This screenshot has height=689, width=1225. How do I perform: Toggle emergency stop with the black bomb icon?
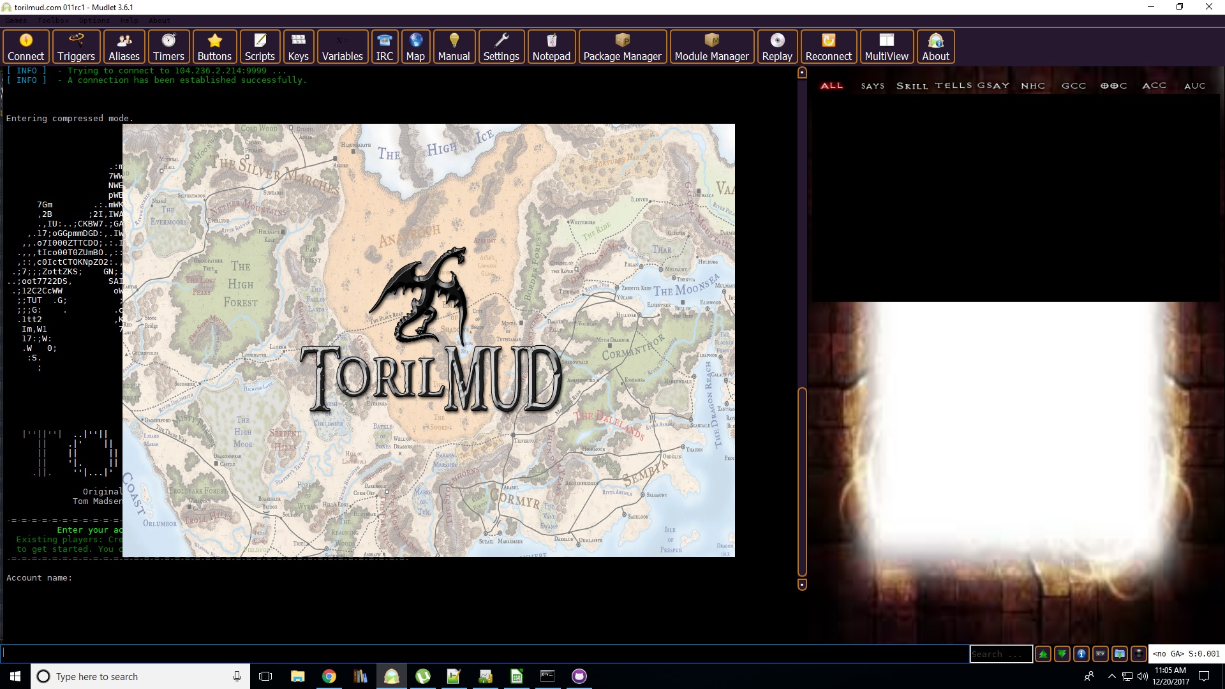(x=1139, y=654)
